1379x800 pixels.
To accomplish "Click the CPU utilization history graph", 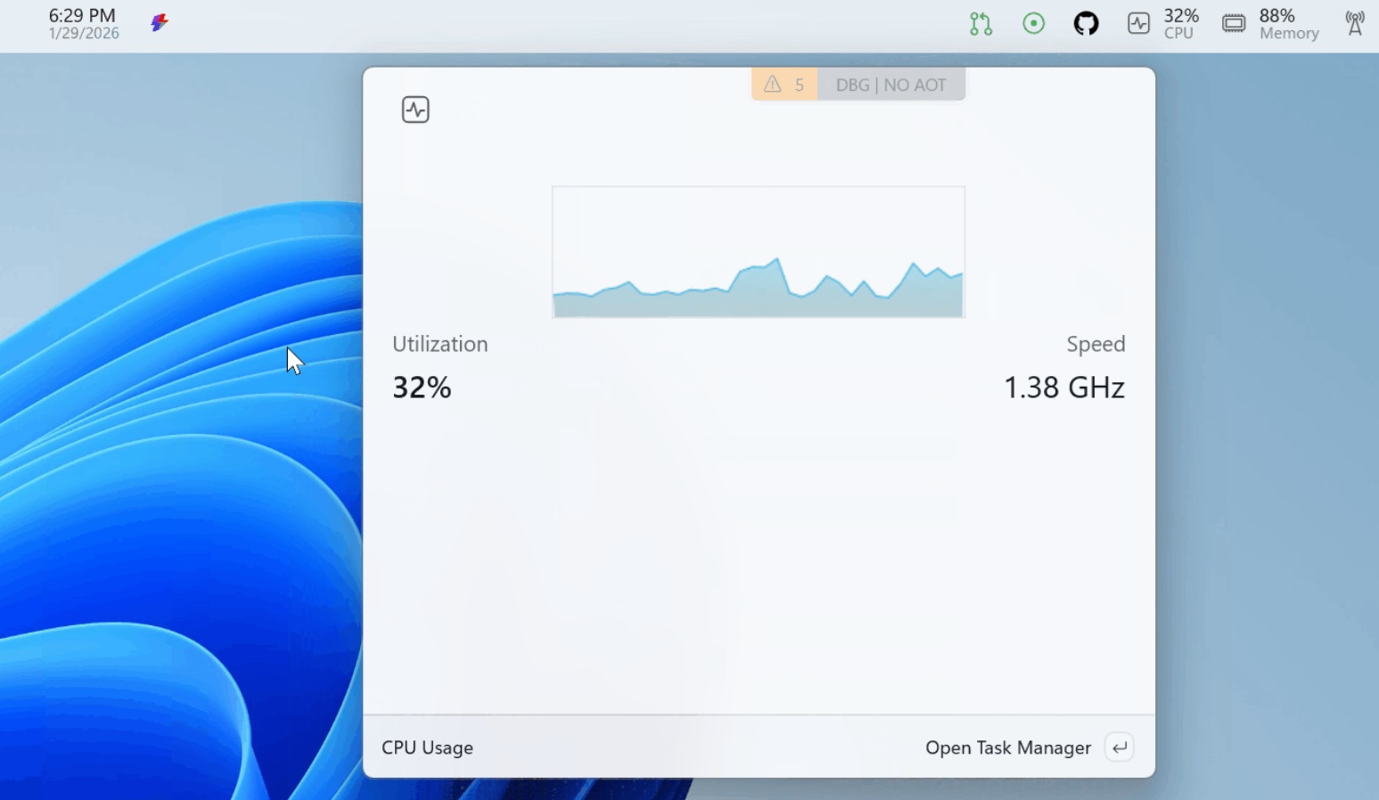I will coord(758,251).
